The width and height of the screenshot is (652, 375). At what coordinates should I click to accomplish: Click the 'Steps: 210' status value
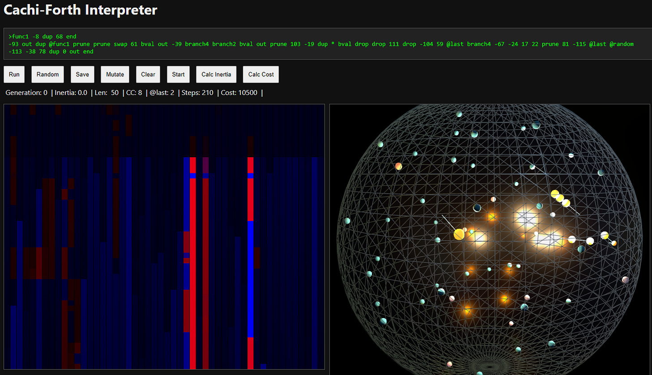click(197, 93)
